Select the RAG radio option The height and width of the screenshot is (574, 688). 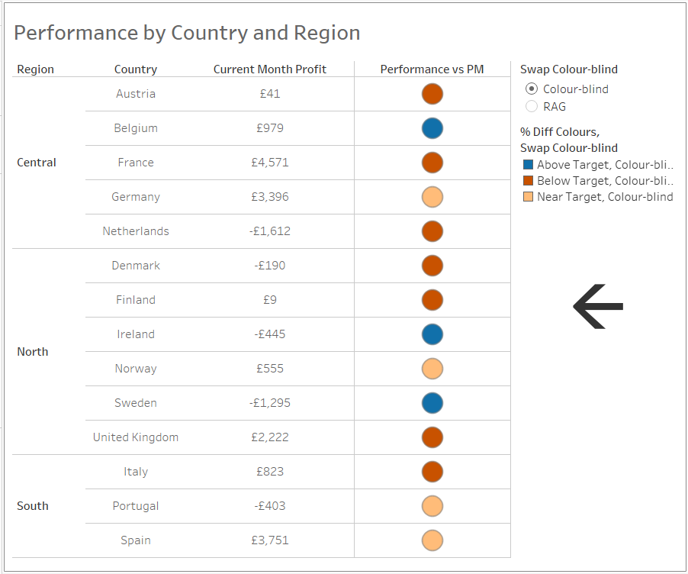point(532,107)
